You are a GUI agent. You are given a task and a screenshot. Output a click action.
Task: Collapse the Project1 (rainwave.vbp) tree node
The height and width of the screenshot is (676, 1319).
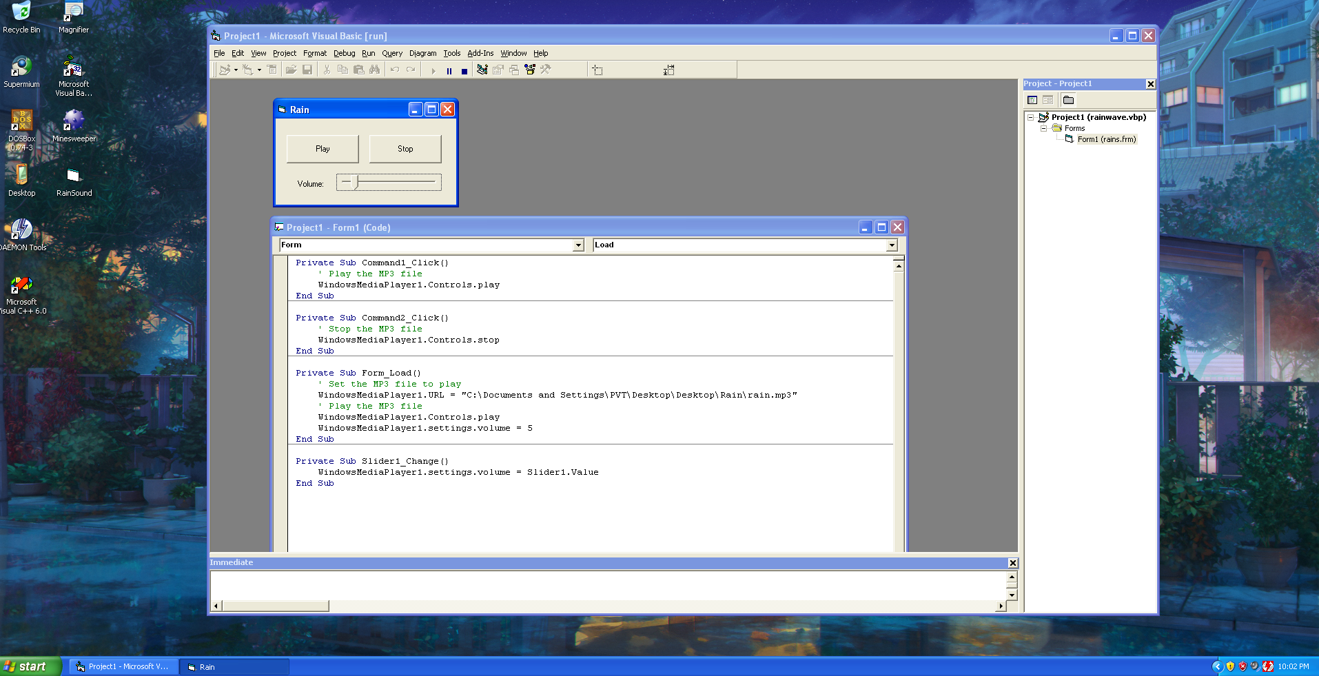tap(1031, 118)
